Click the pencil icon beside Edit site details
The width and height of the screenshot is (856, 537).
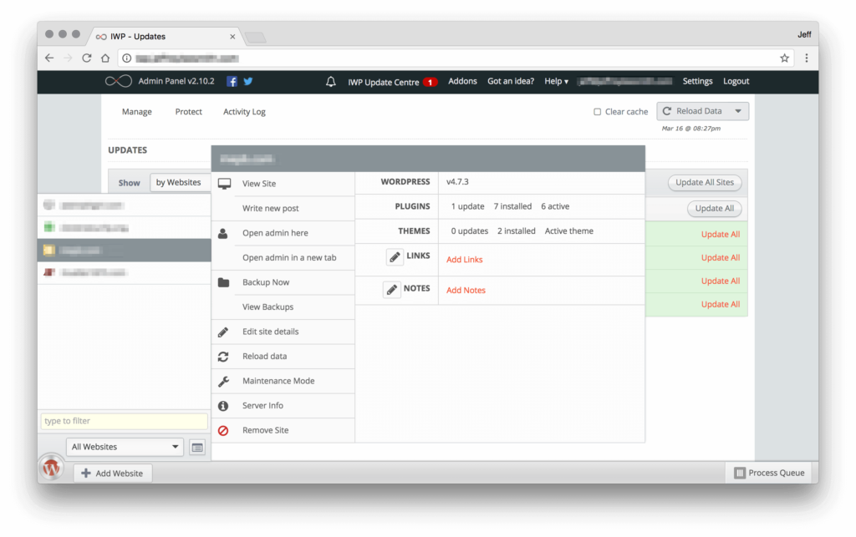(223, 332)
